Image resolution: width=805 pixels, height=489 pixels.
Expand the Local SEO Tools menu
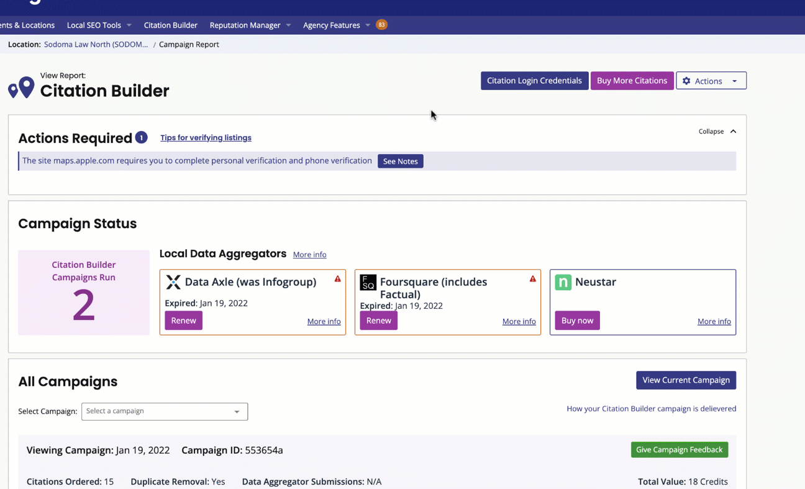pos(99,25)
